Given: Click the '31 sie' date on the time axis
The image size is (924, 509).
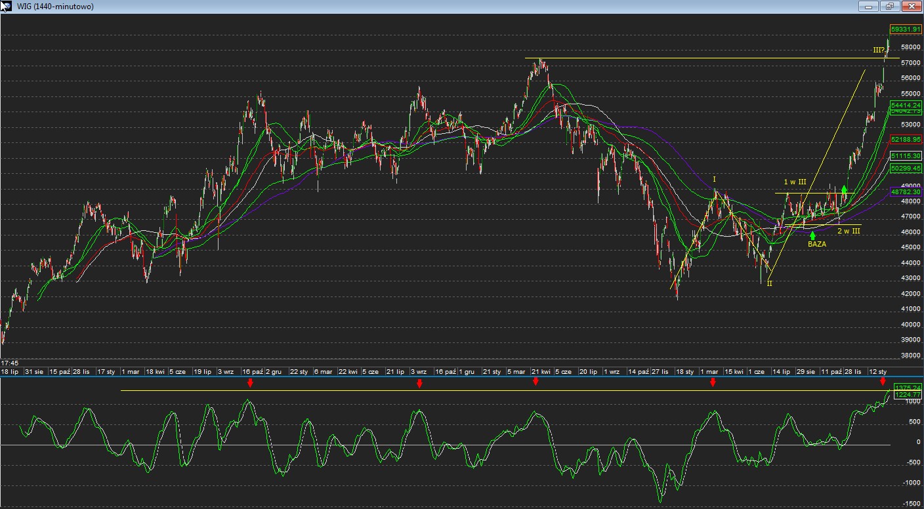Looking at the screenshot, I should (34, 372).
